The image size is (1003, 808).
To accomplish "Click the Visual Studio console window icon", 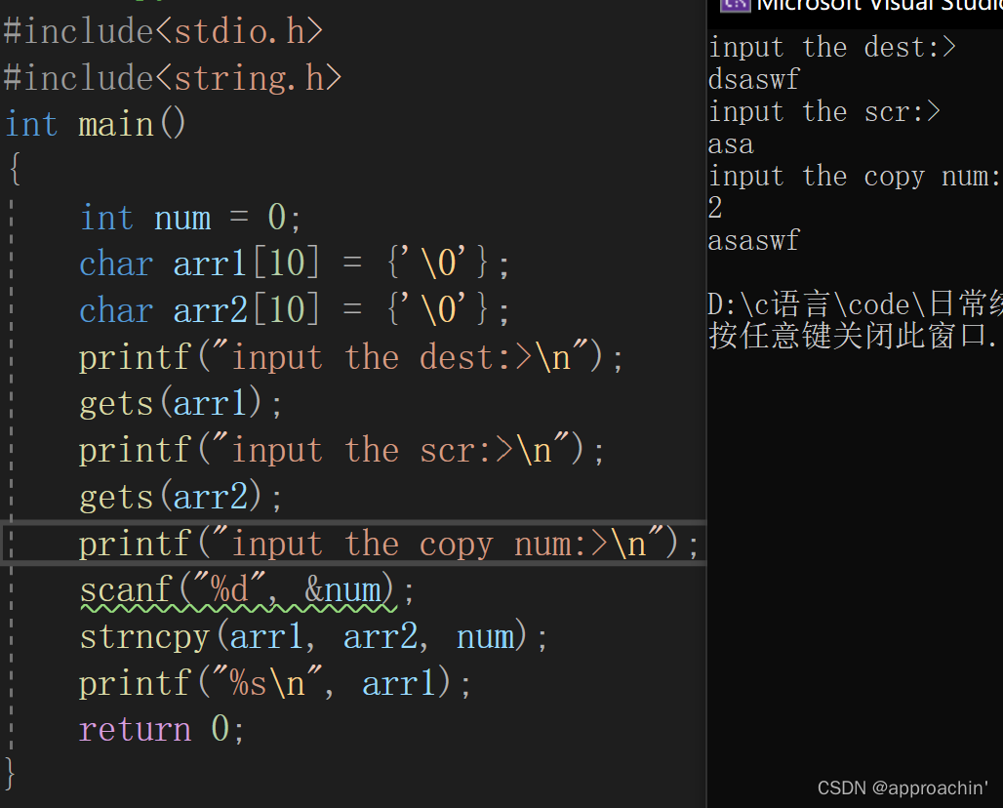I will [735, 6].
